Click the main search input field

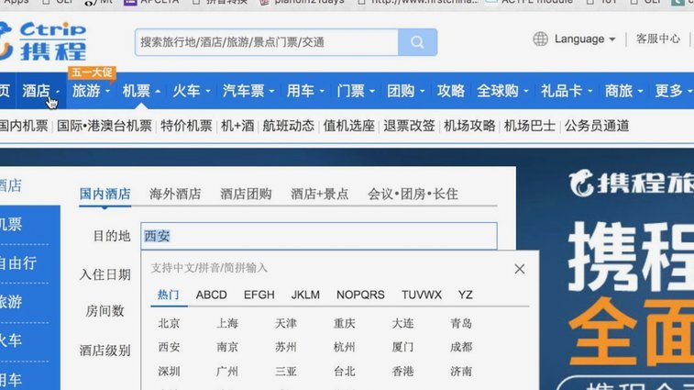pos(267,42)
